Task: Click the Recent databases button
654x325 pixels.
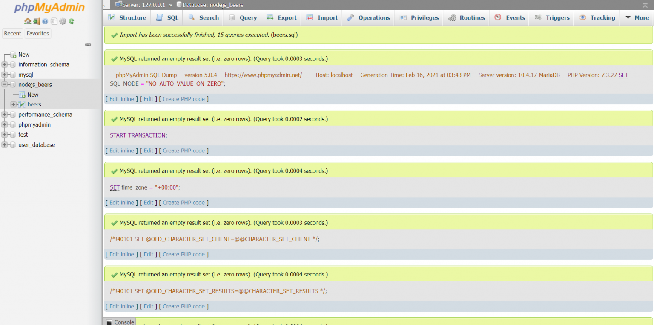Action: (12, 33)
